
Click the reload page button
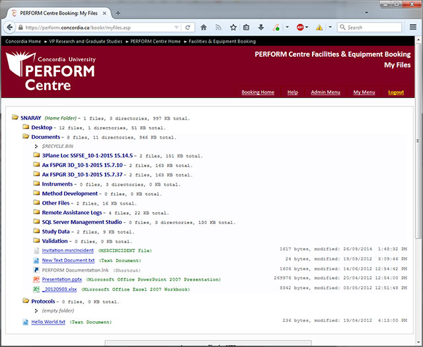click(188, 28)
